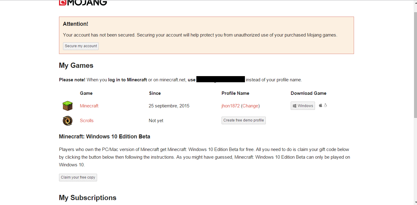417x205 pixels.
Task: Download Minecraft for Linux via penguin icon
Action: click(325, 105)
